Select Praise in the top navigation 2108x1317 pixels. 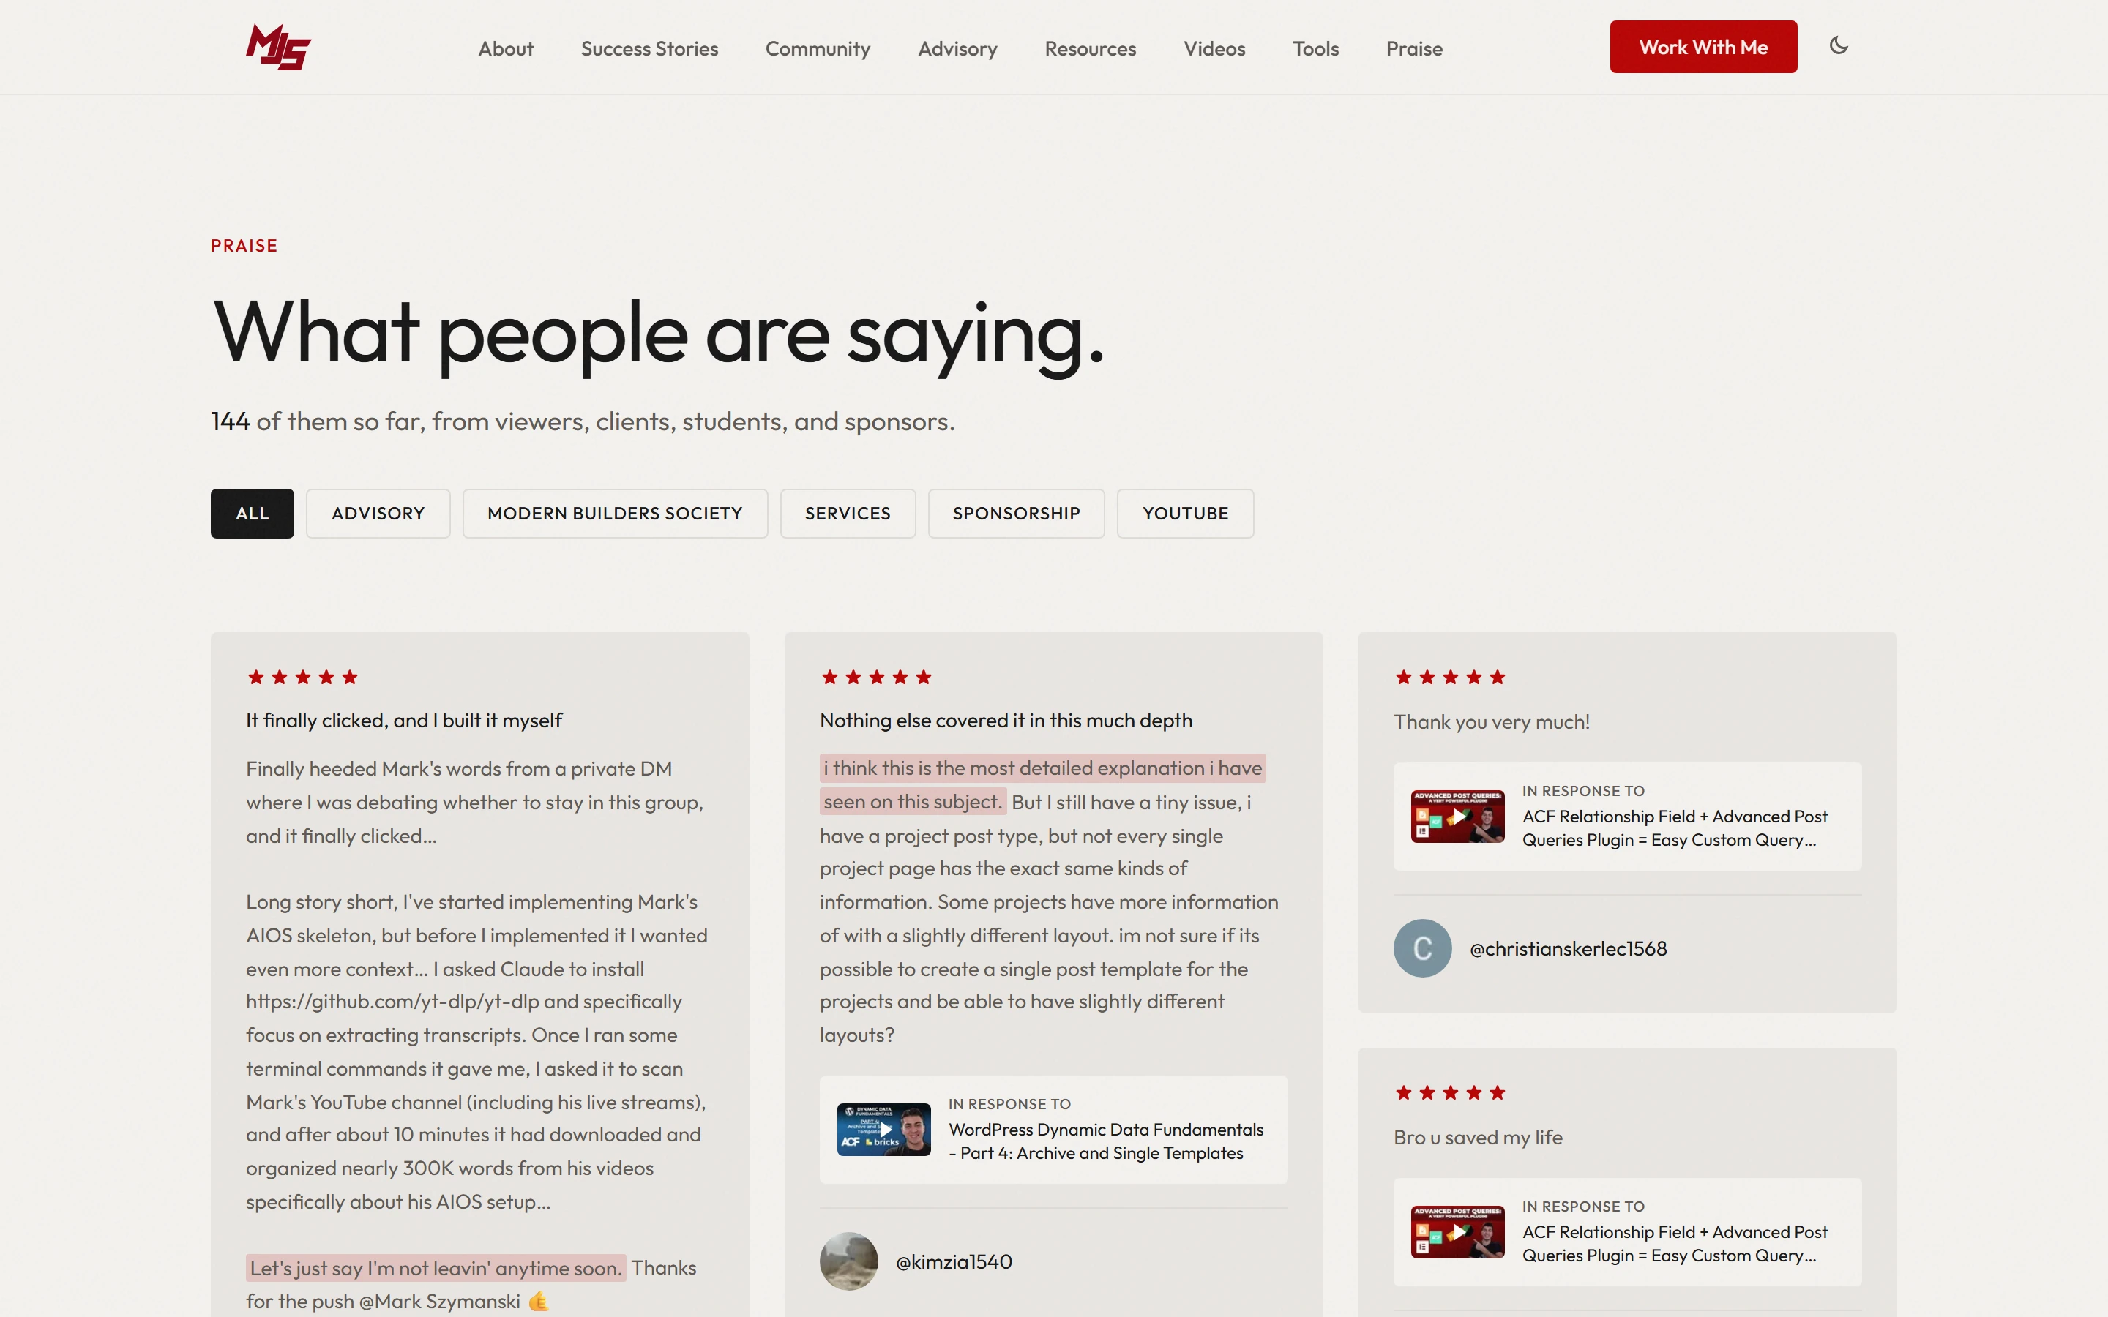point(1414,49)
